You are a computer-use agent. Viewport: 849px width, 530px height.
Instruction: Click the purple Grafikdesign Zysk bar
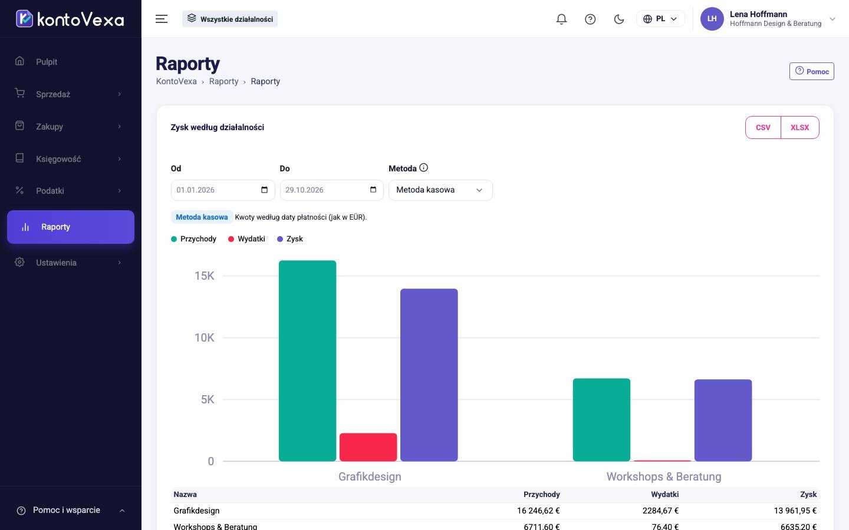(429, 375)
